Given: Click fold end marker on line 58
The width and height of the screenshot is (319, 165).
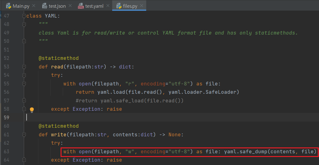Looking at the screenshot, I should tap(24, 109).
